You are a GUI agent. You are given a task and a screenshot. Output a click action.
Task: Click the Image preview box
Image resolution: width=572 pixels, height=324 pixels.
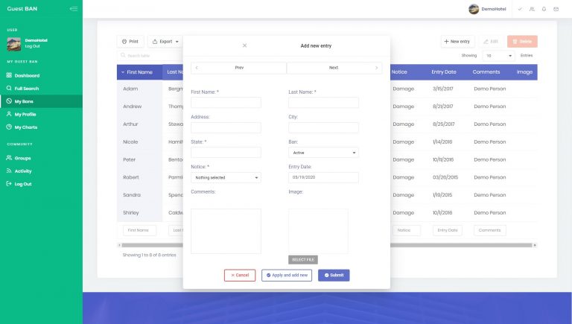[318, 232]
